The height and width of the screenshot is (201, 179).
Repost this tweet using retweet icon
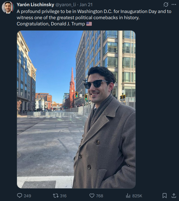pos(56,196)
